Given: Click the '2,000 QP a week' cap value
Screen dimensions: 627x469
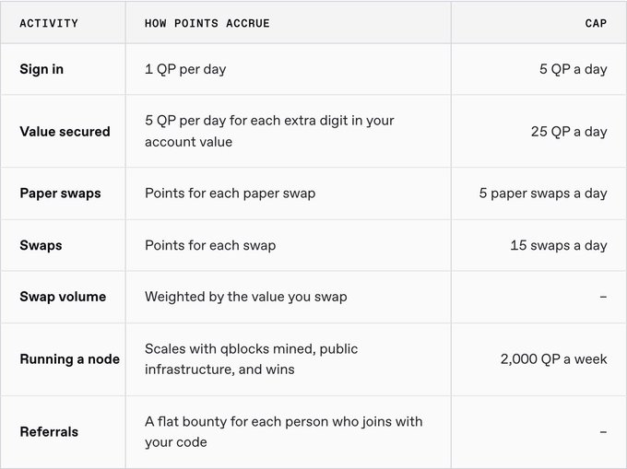Looking at the screenshot, I should click(x=554, y=359).
